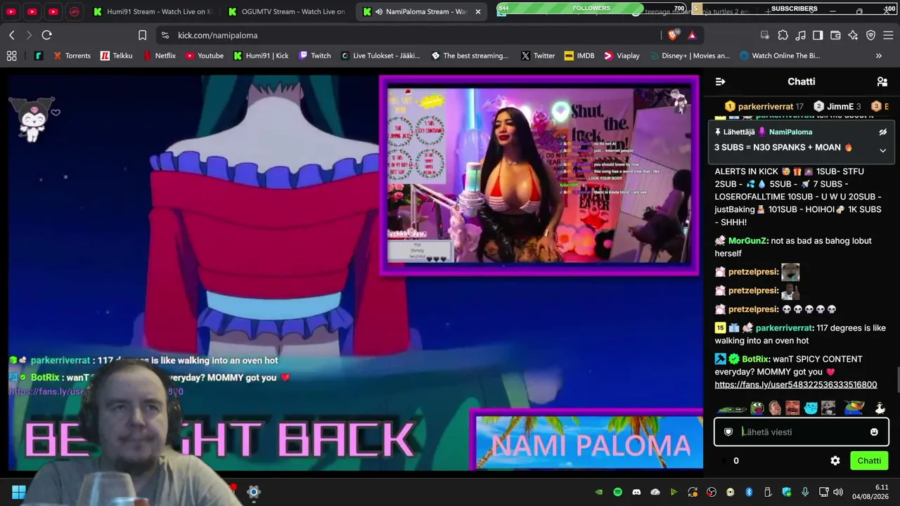This screenshot has height=506, width=900.
Task: Show more bookmarks with the chevron
Action: [x=879, y=56]
